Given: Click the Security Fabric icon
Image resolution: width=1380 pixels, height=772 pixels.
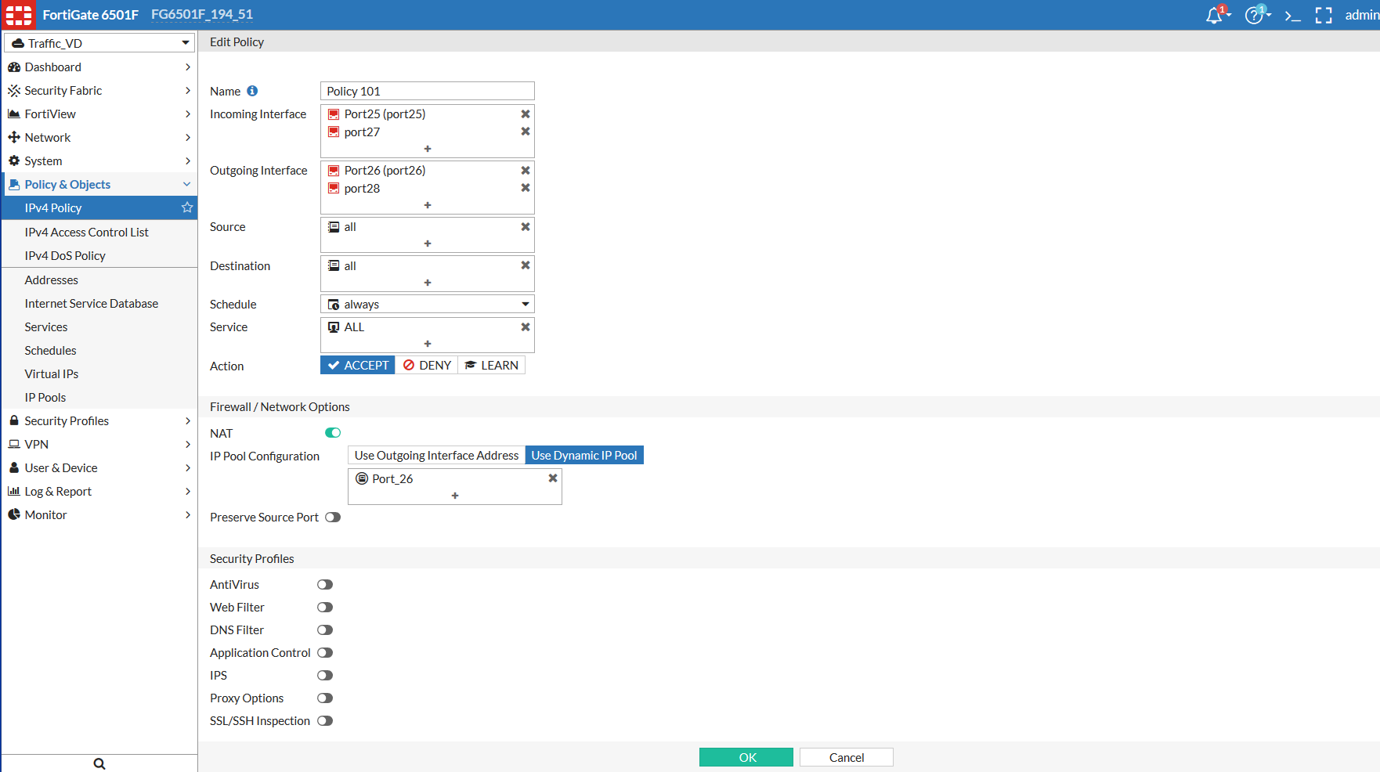Looking at the screenshot, I should coord(14,91).
